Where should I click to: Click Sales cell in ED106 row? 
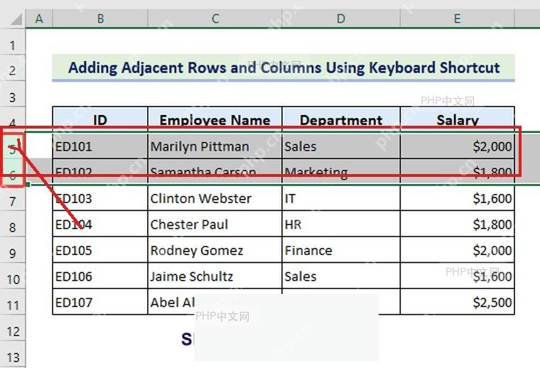341,276
